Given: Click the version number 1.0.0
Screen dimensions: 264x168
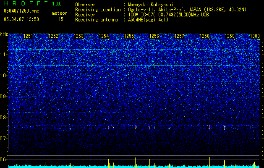Looking at the screenshot, I should [57, 4].
